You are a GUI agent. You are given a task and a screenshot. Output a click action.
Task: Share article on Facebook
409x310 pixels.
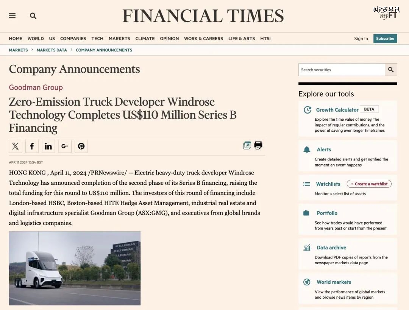[32, 146]
